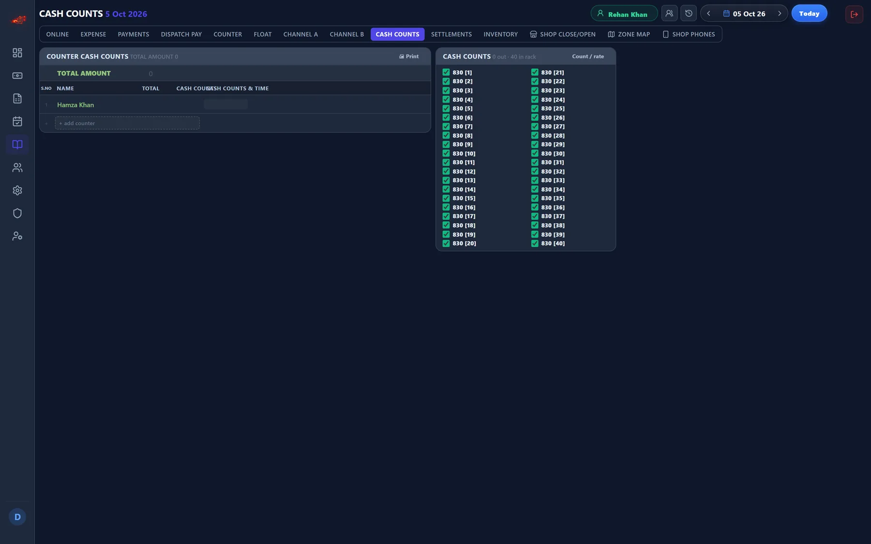The image size is (871, 544).
Task: Print the counter cash counts
Action: click(x=409, y=57)
